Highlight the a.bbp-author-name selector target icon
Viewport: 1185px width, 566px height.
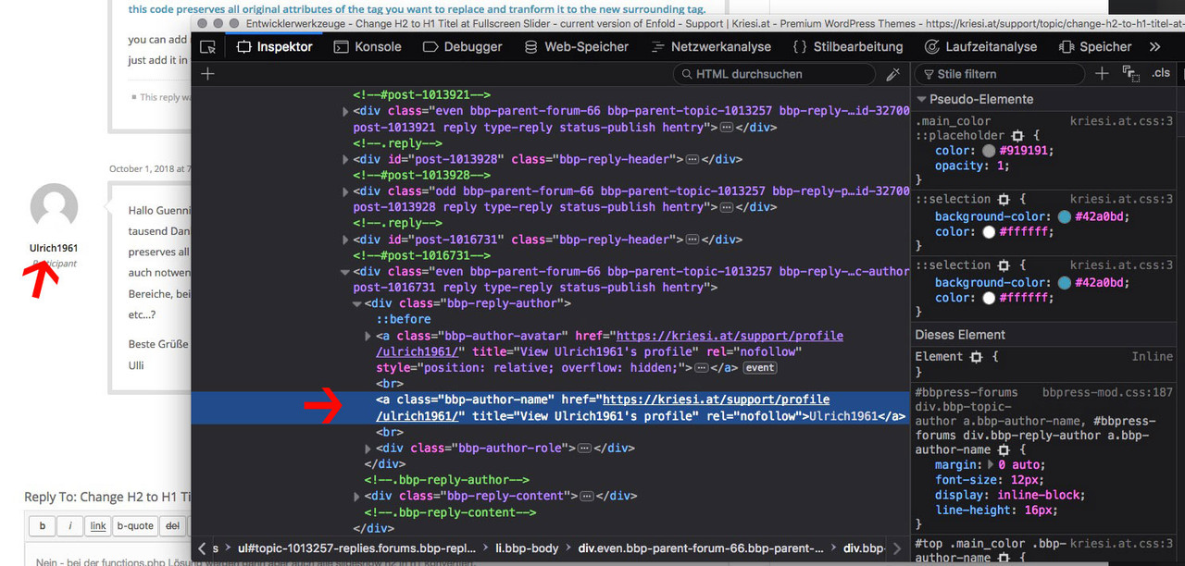[x=1004, y=450]
